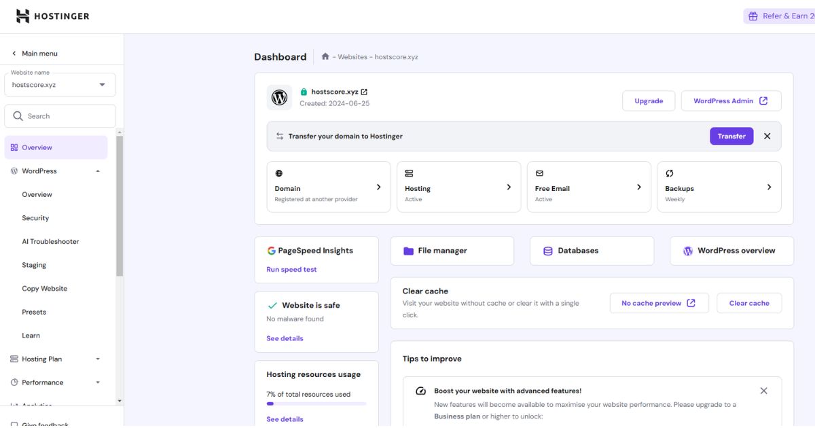Click Websites in the breadcrumb
This screenshot has height=428, width=815.
tap(352, 57)
